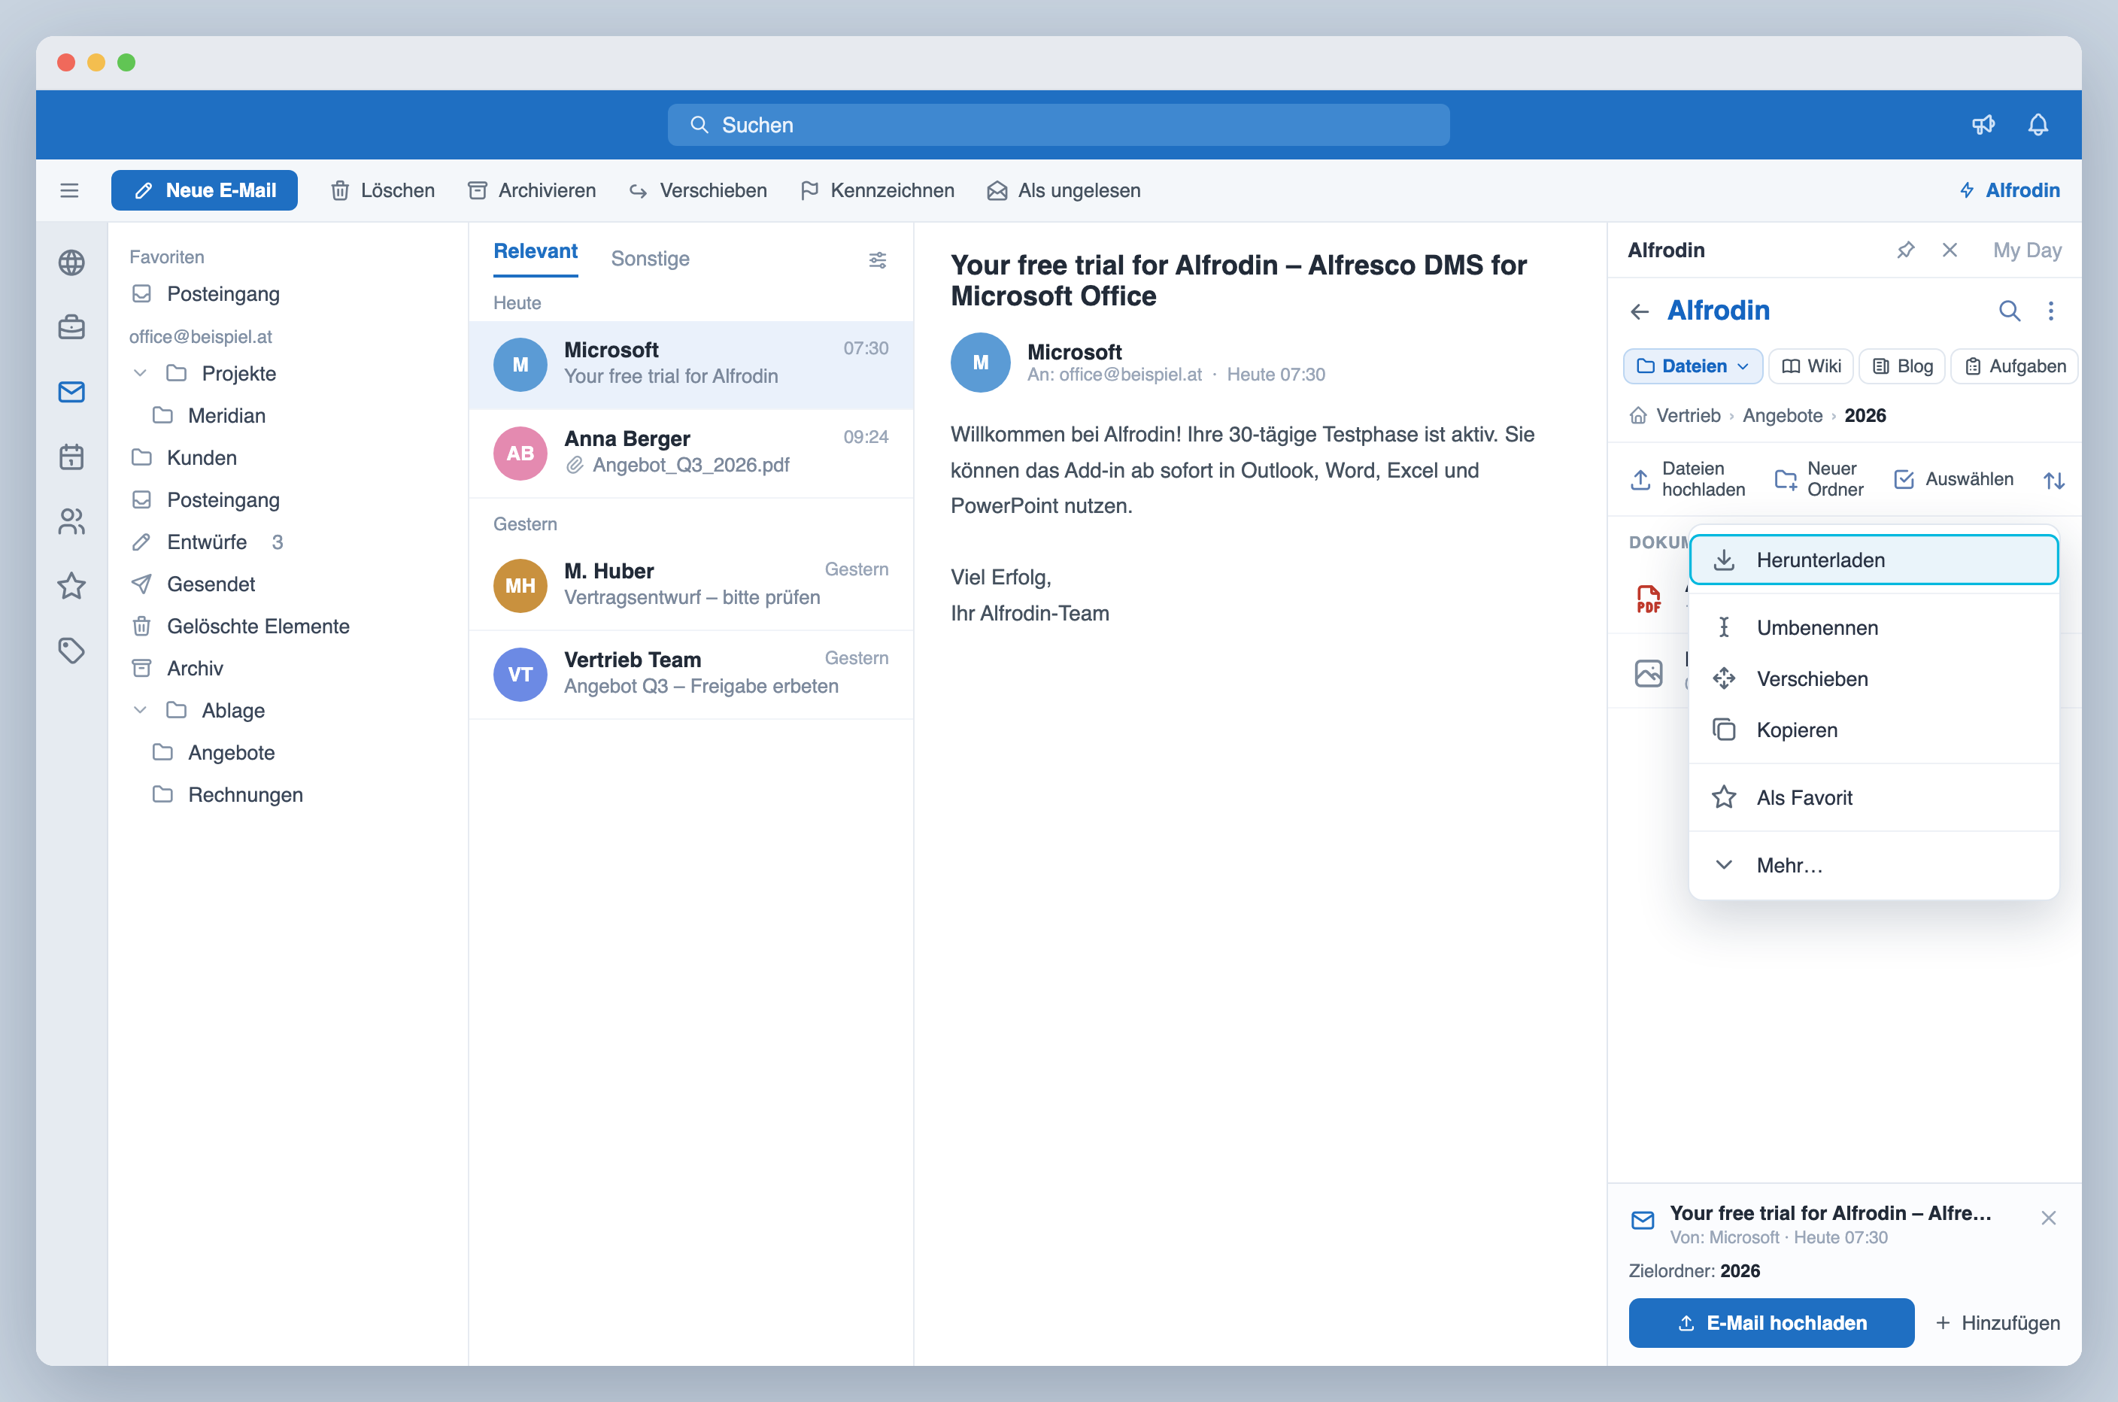The height and width of the screenshot is (1402, 2118).
Task: Open Alfrodin three-dot options menu
Action: [x=2051, y=311]
